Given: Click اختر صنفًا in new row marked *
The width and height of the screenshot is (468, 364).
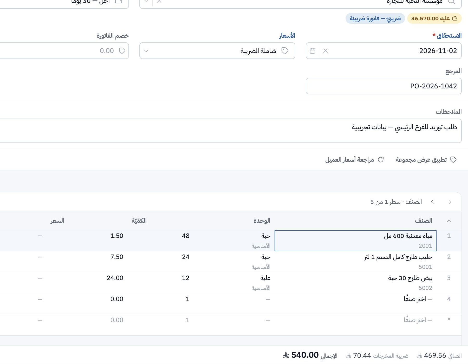Looking at the screenshot, I should pos(418,320).
